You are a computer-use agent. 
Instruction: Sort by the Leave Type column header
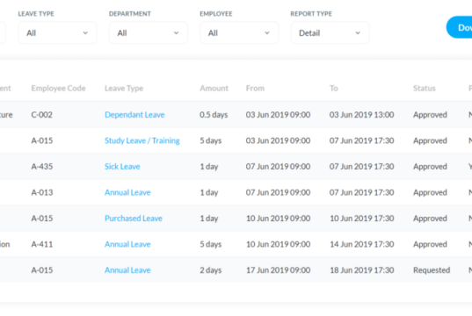pyautogui.click(x=124, y=88)
